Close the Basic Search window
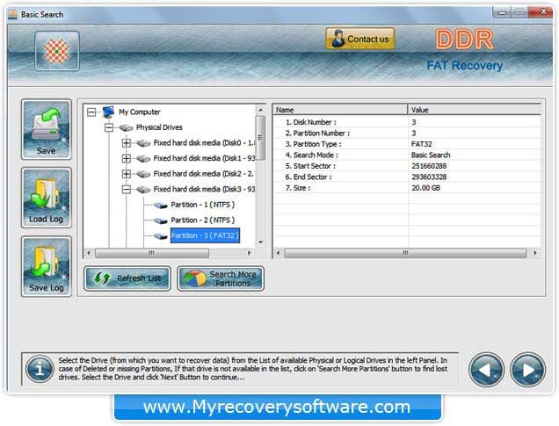559x426 pixels. tap(542, 12)
